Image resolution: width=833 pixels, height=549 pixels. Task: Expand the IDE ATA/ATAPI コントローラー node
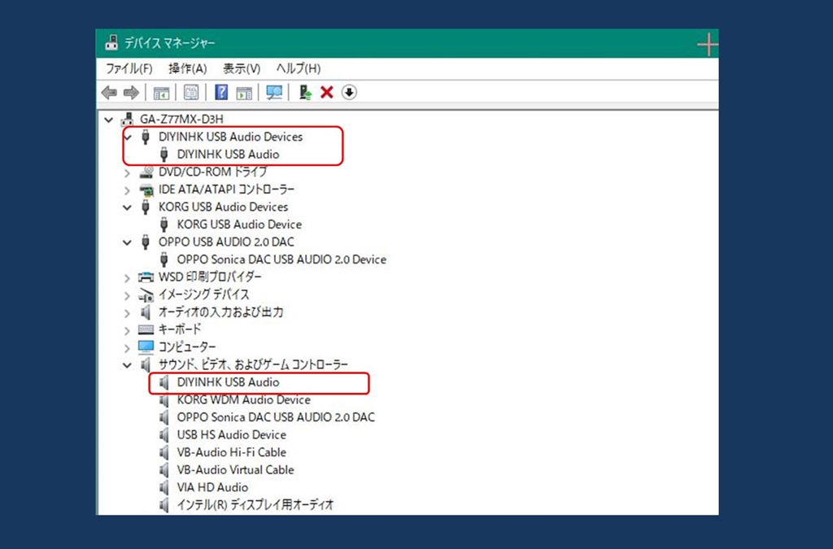pyautogui.click(x=127, y=190)
